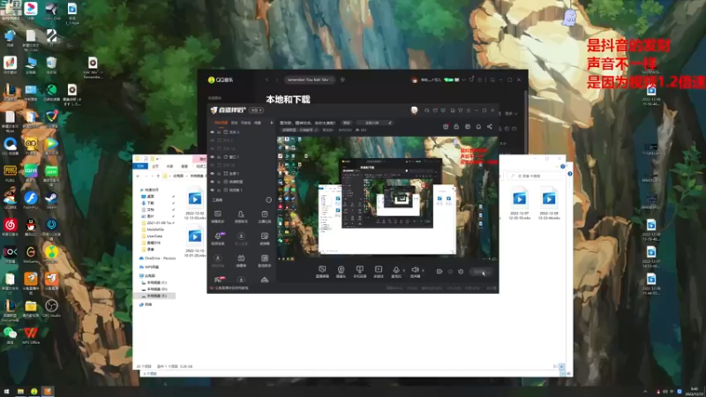This screenshot has height=397, width=706.
Task: Click the QQ音乐 logo in music window
Action: (x=221, y=80)
